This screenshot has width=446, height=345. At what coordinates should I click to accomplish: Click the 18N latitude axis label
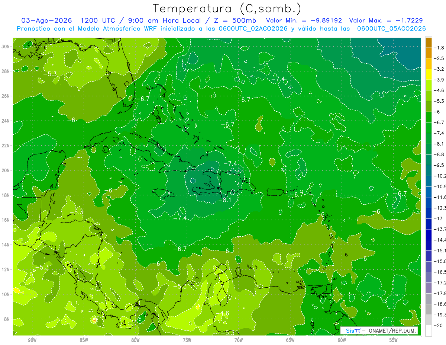pyautogui.click(x=6, y=195)
